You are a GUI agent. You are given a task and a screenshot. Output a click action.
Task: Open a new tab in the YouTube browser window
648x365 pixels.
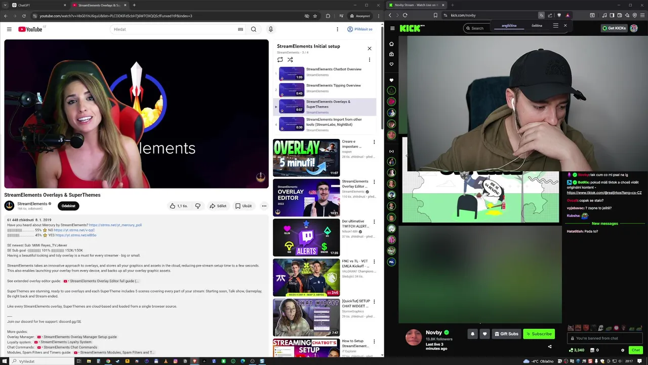[134, 5]
